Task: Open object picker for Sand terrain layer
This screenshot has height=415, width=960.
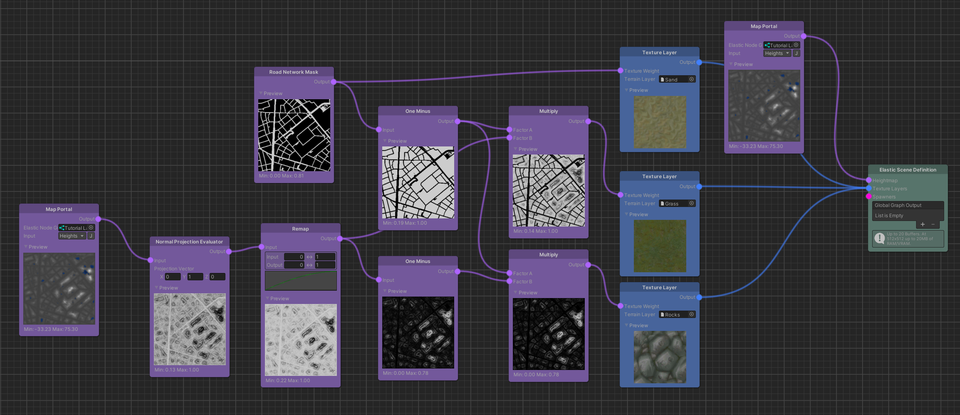Action: 691,79
